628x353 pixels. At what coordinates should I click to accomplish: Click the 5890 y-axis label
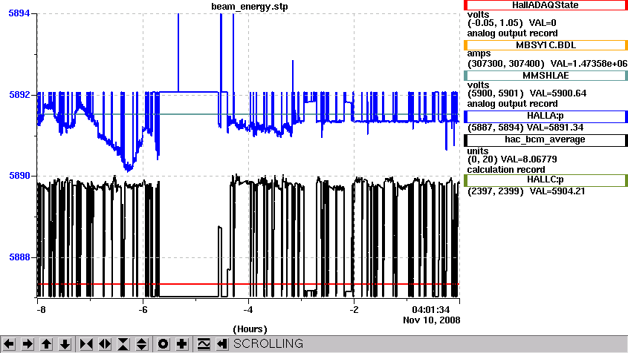pyautogui.click(x=19, y=176)
